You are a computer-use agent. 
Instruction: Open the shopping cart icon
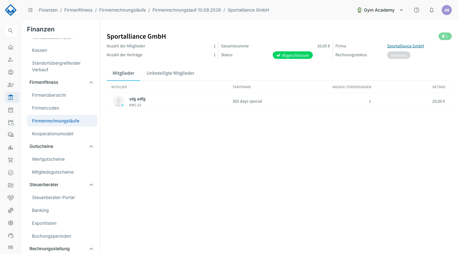click(x=11, y=160)
